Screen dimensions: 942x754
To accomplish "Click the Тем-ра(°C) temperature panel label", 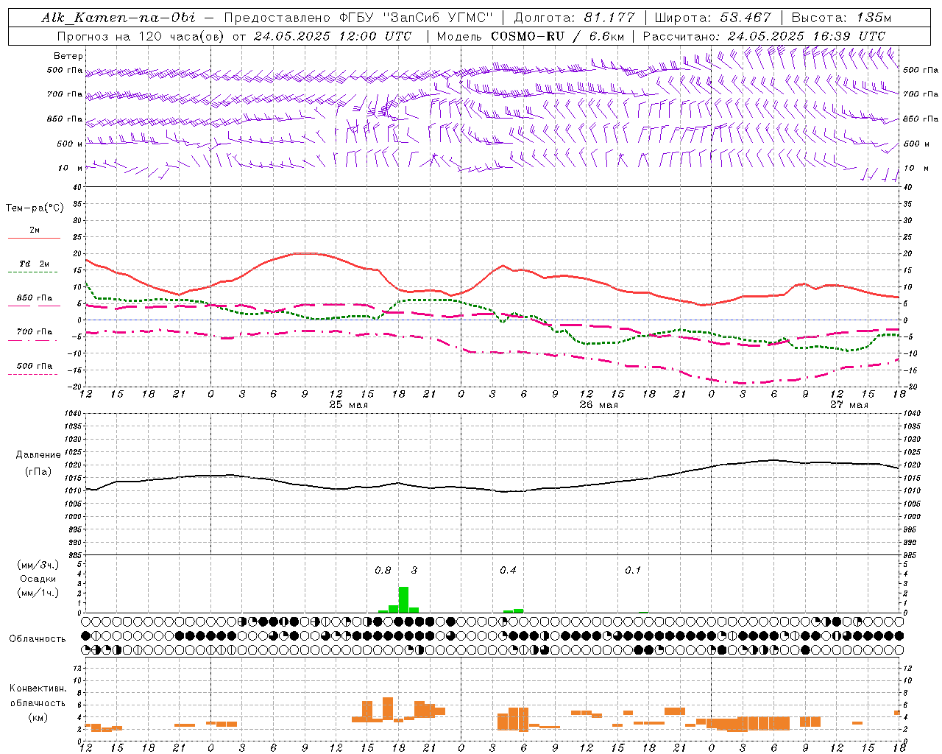I will click(x=35, y=208).
